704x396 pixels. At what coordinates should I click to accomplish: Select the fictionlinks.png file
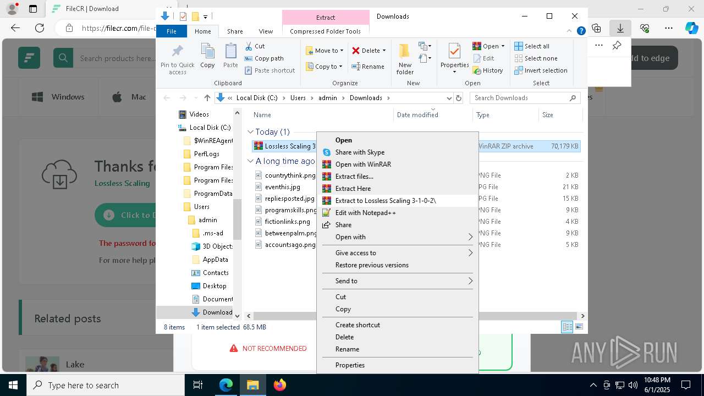(282, 222)
